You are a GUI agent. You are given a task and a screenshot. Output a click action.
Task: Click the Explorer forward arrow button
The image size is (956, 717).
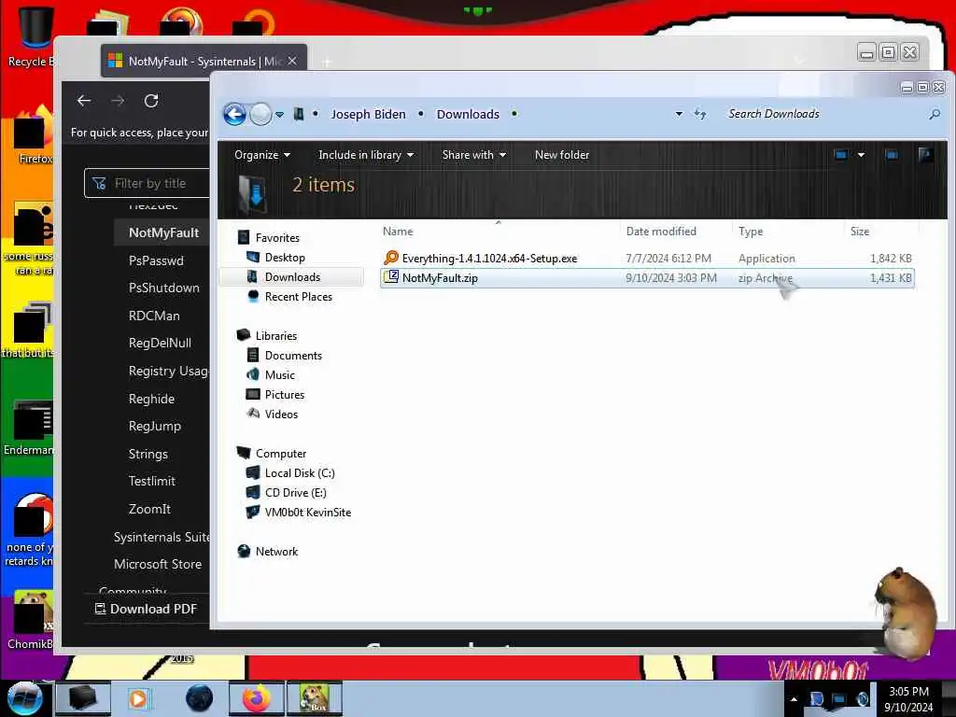261,114
